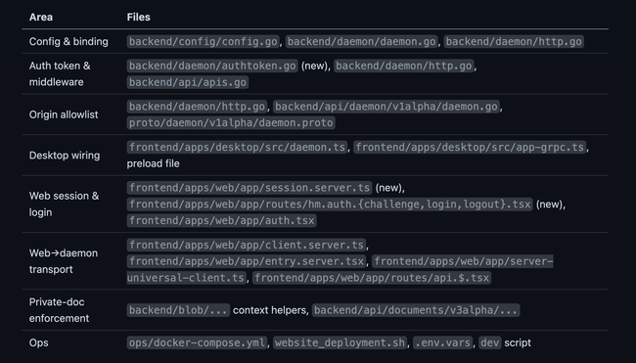Click backend/api/apis.go code label
Screen dimensions: 636x363
188,82
